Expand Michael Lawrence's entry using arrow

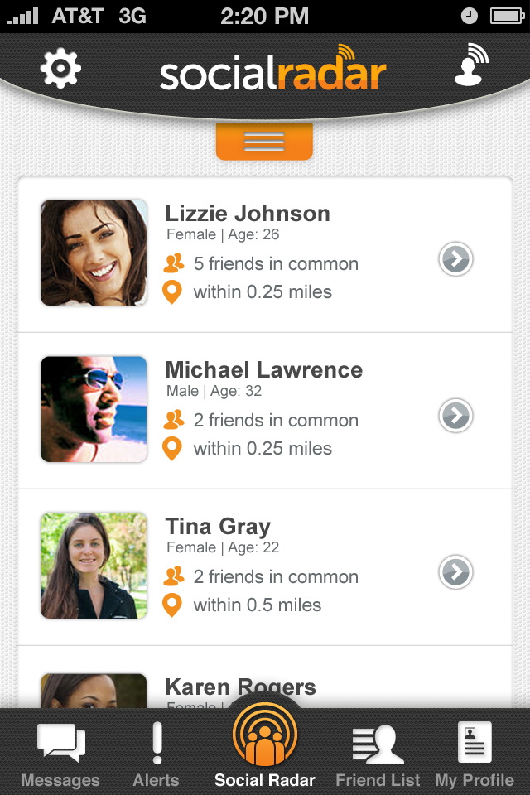(455, 416)
